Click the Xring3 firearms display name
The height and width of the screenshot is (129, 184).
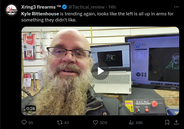pyautogui.click(x=41, y=7)
